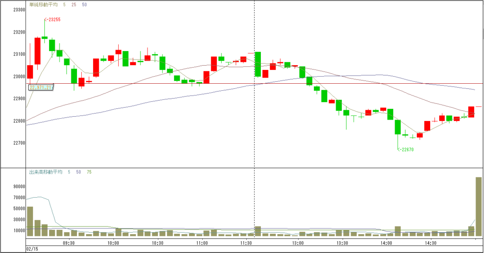Click the 10:00 time axis label
This screenshot has width=484, height=253.
[113, 243]
